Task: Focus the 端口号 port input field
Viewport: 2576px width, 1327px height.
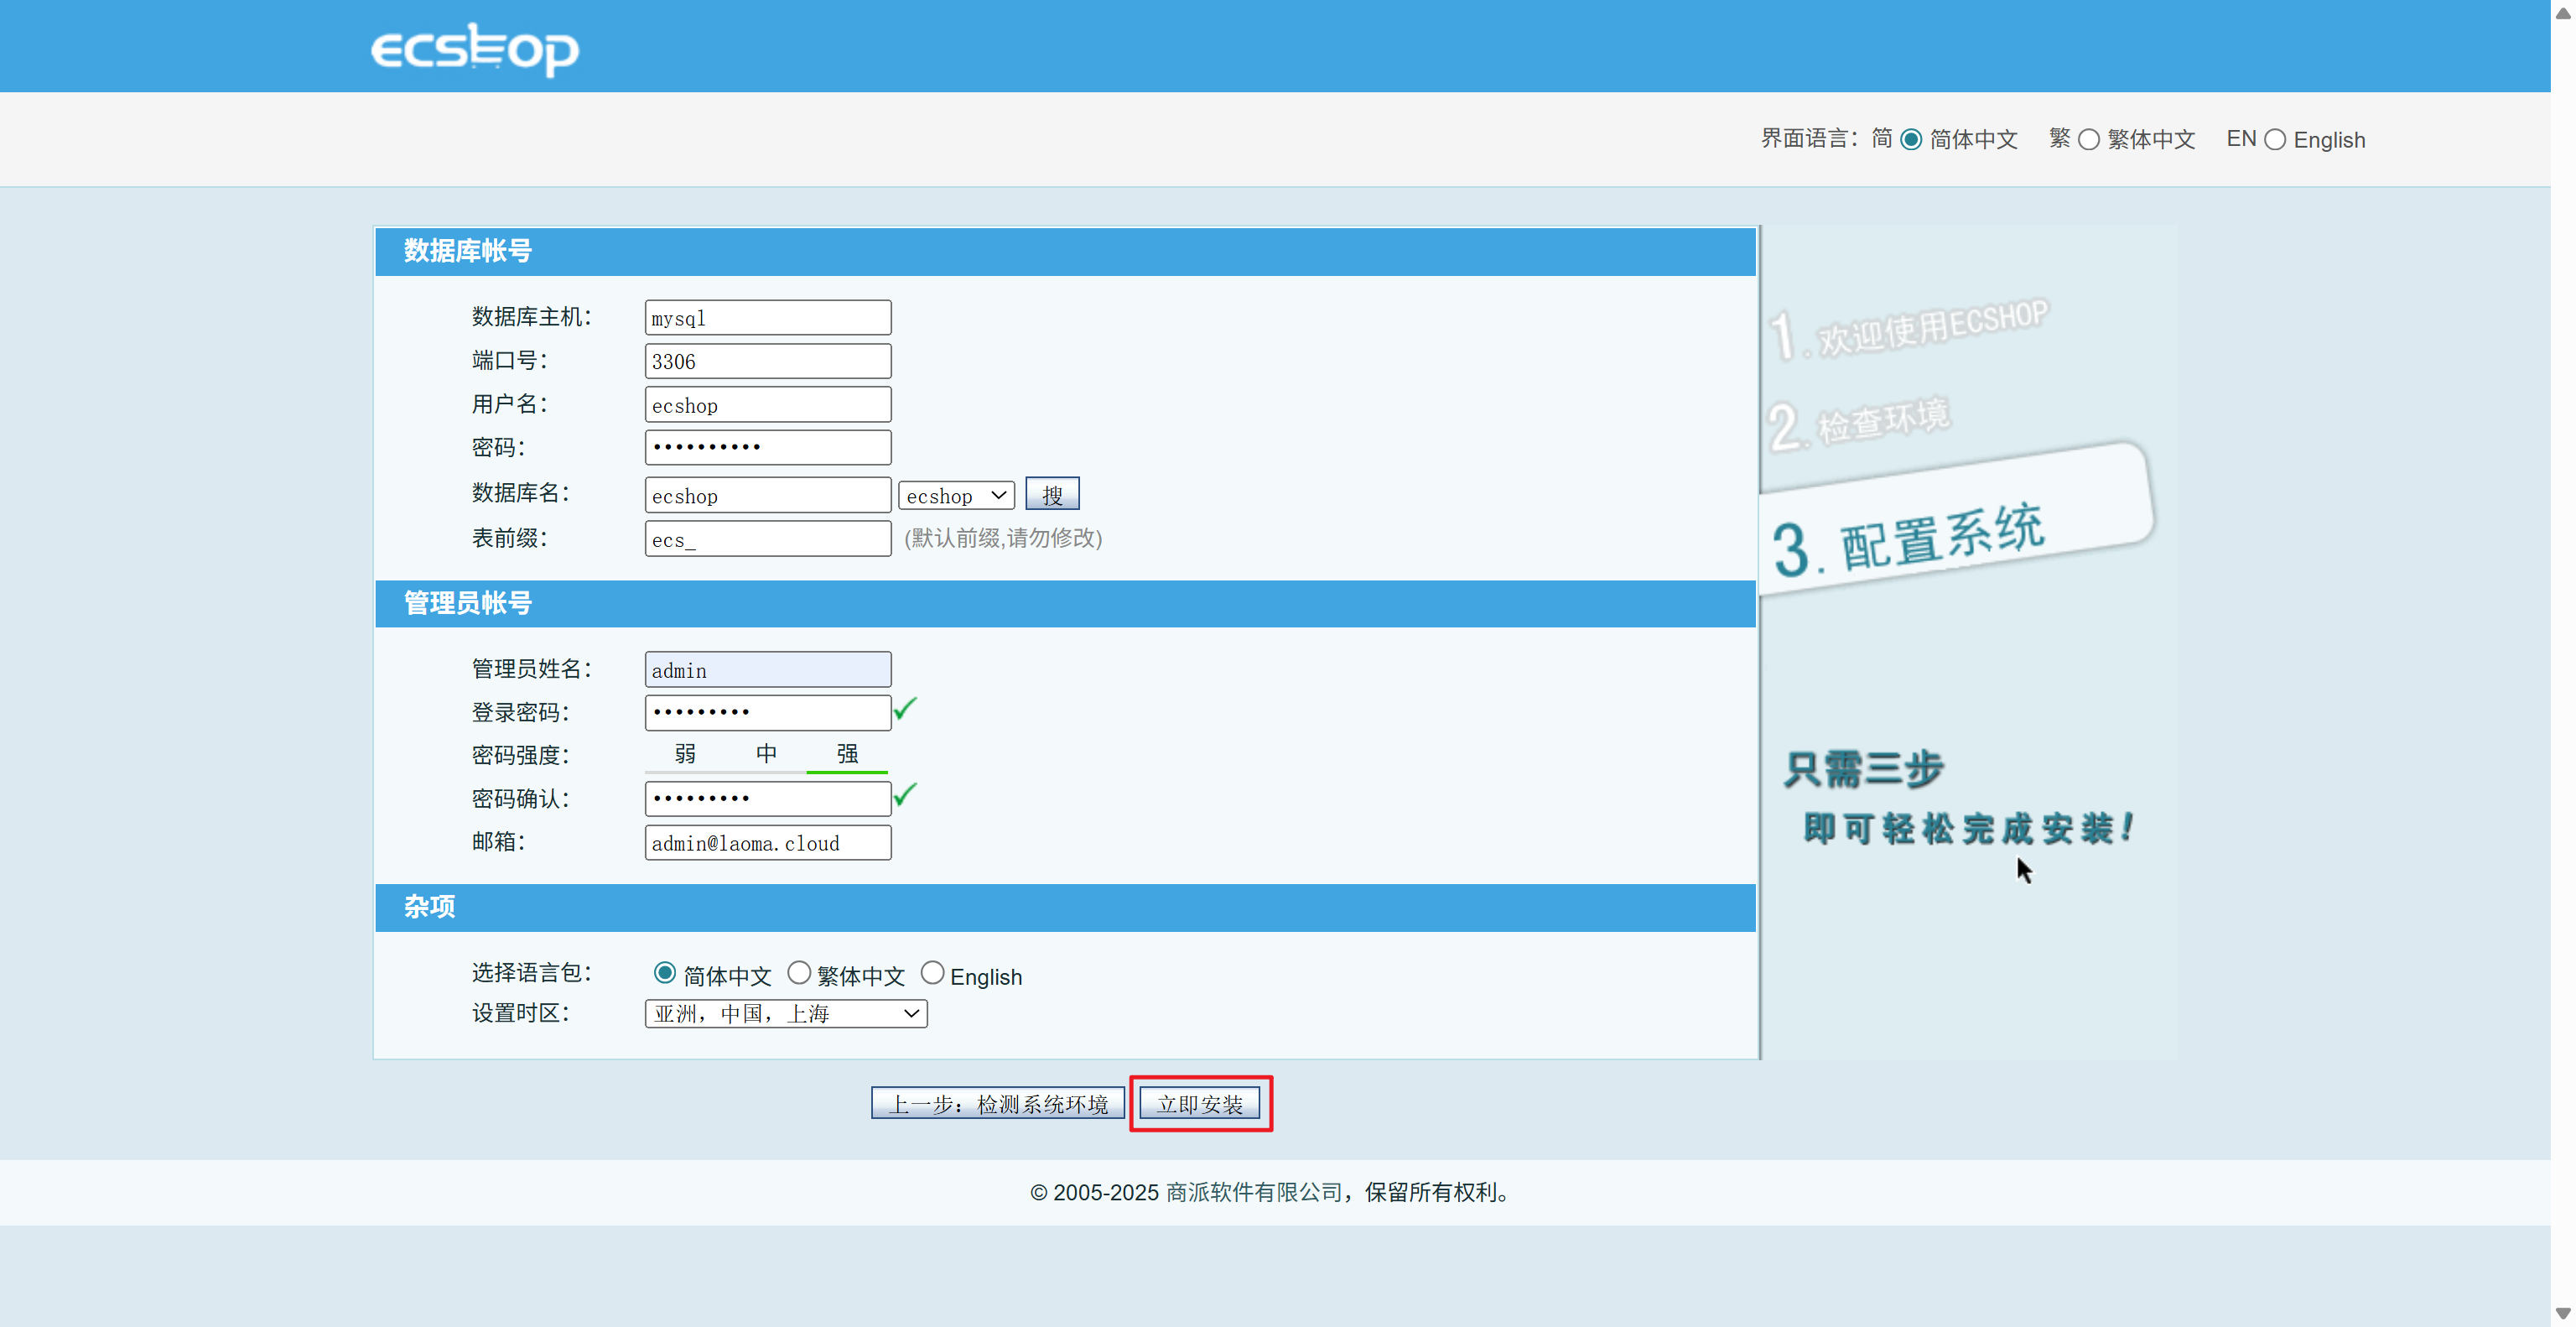Action: pos(768,361)
